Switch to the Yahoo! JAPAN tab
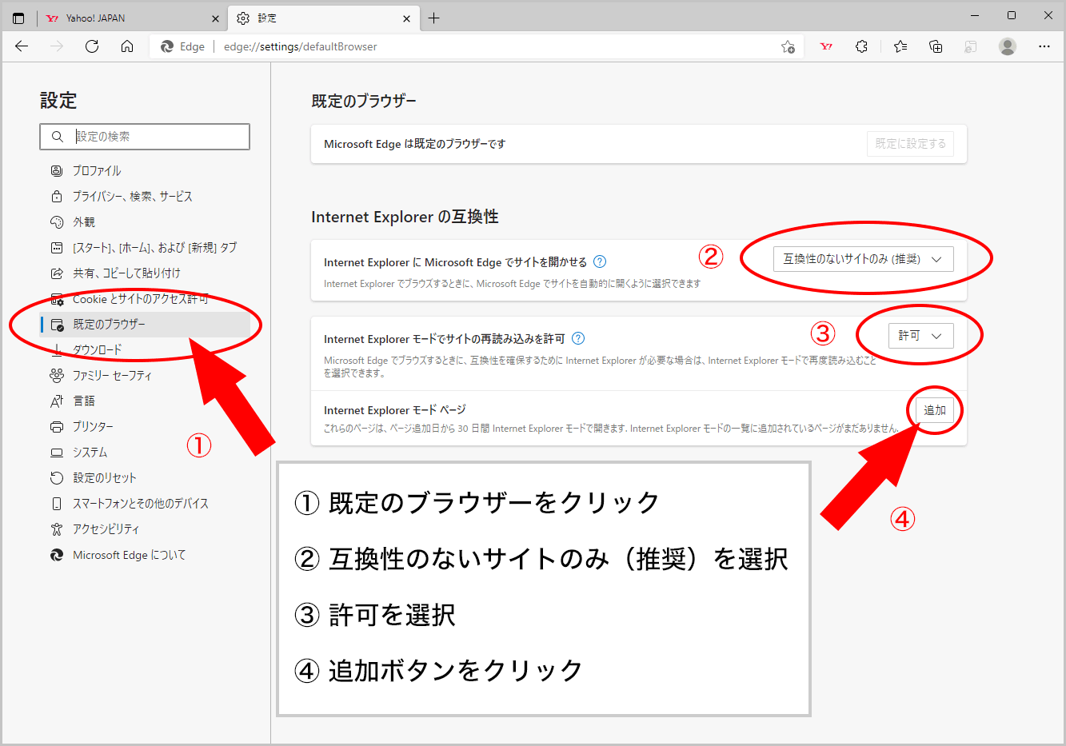 coord(132,18)
